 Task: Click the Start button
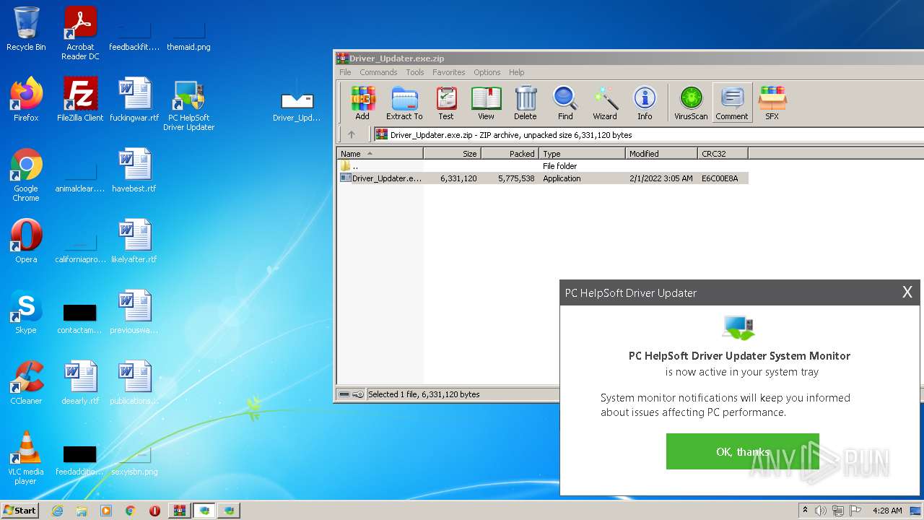[20, 510]
